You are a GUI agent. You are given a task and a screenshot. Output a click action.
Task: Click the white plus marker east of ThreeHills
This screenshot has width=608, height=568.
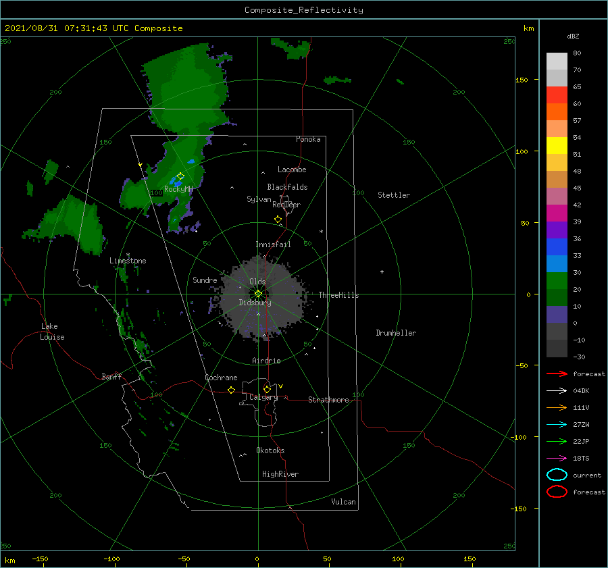coord(382,272)
